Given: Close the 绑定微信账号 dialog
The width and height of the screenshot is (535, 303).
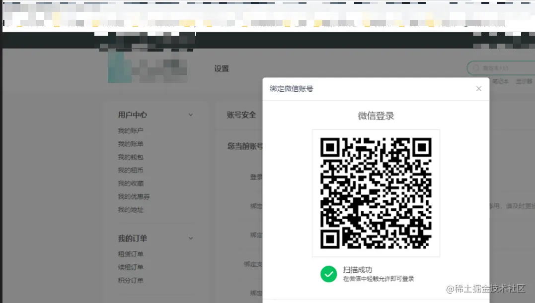Looking at the screenshot, I should pyautogui.click(x=479, y=89).
